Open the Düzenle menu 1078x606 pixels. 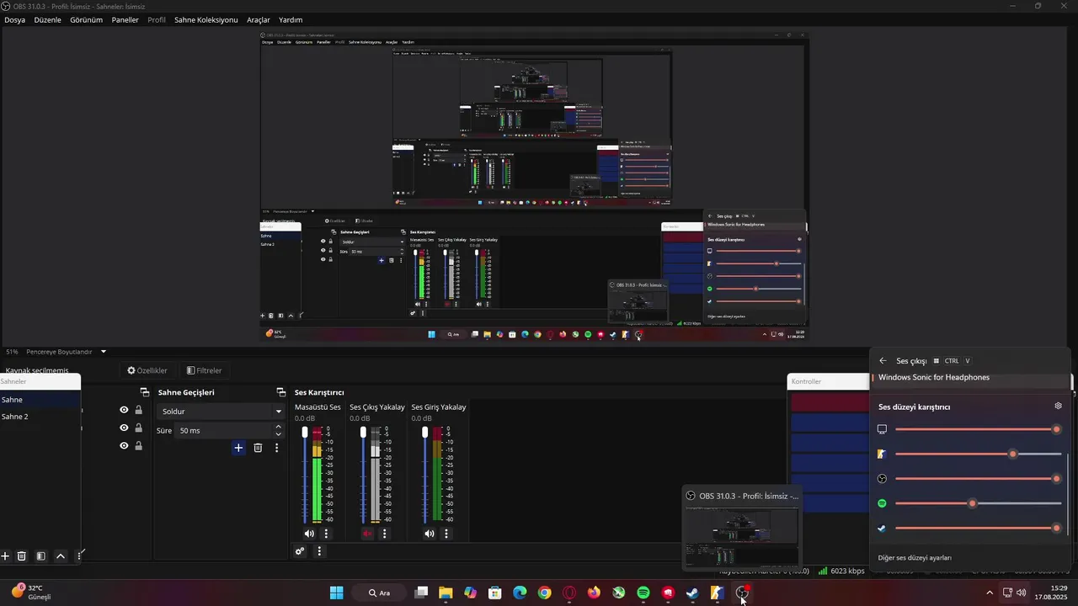47,19
